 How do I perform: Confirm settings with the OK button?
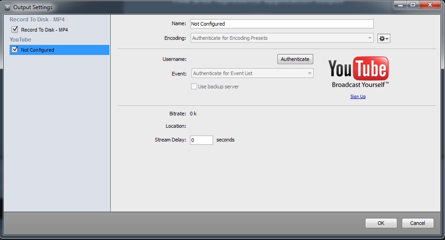click(x=381, y=223)
